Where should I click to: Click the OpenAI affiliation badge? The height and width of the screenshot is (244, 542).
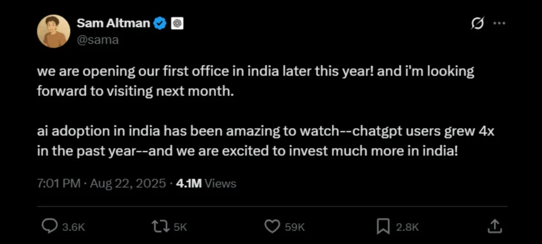tap(177, 23)
